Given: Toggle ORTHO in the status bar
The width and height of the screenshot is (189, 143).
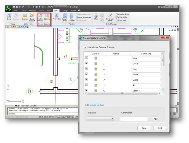Looking at the screenshot, I should 52,117.
